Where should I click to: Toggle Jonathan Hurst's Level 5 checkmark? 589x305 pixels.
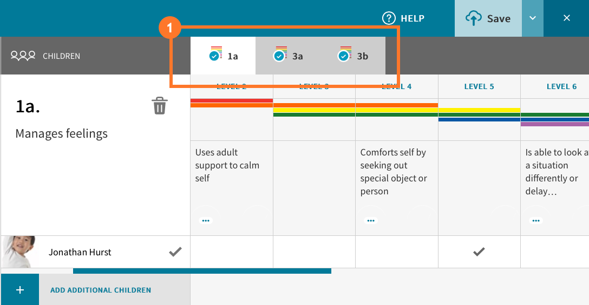479,252
